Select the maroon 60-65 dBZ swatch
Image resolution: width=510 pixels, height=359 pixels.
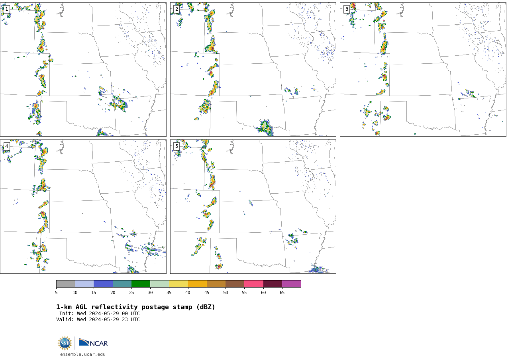273,284
